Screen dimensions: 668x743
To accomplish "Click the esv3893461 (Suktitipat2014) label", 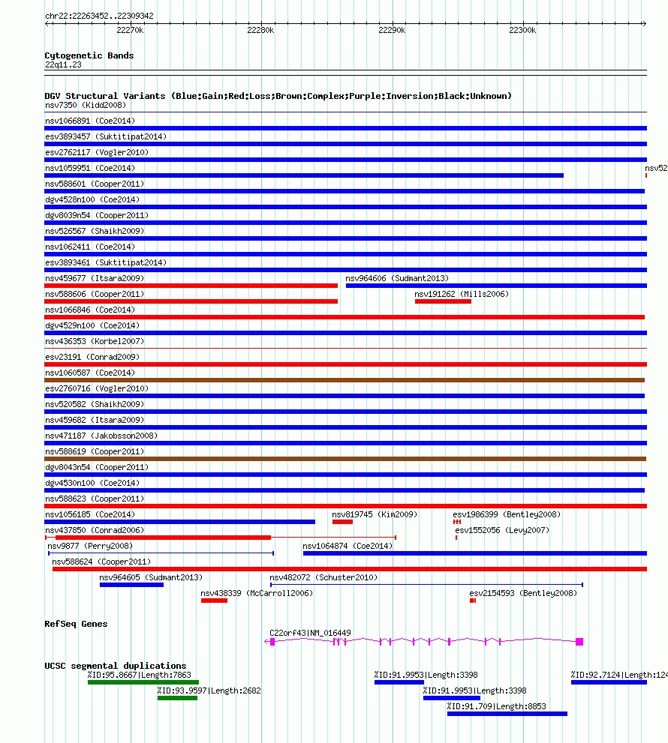I will pos(106,262).
